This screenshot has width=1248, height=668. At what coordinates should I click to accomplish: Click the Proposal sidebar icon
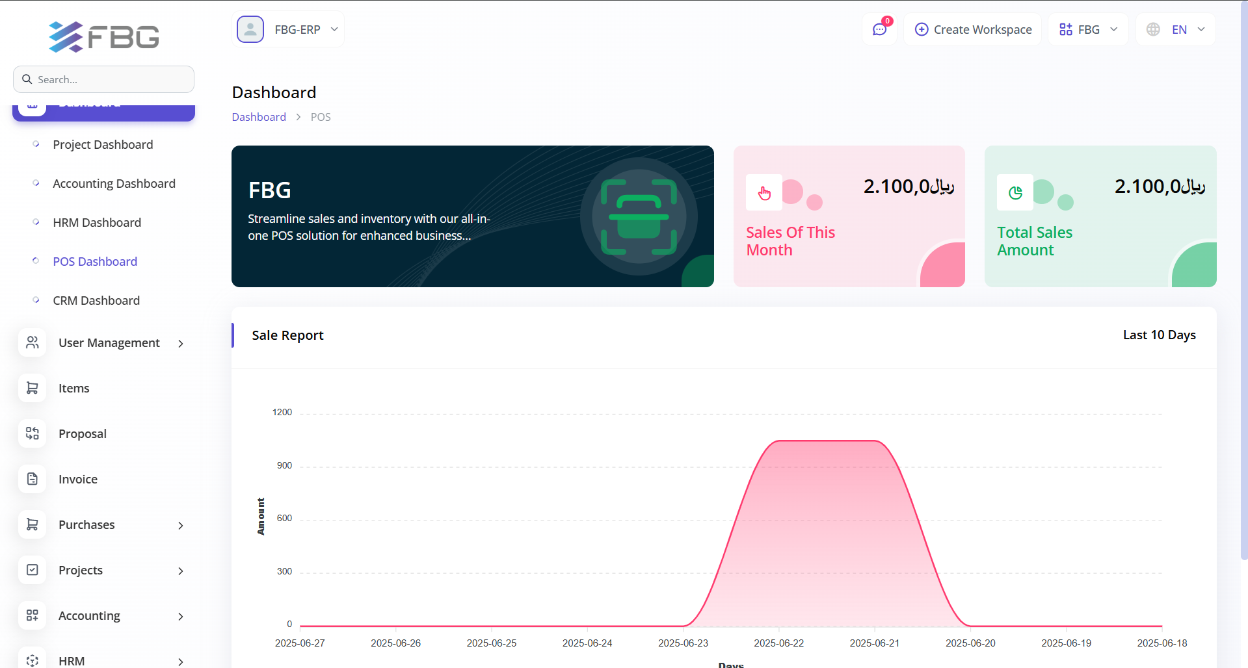coord(33,433)
